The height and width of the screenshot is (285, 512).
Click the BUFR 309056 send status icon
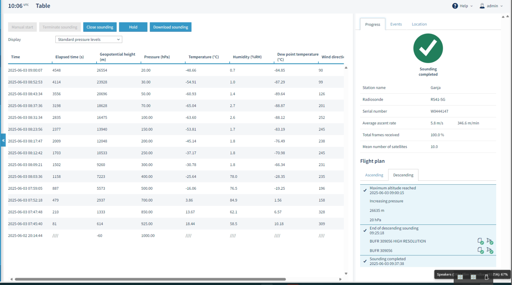[490, 250]
